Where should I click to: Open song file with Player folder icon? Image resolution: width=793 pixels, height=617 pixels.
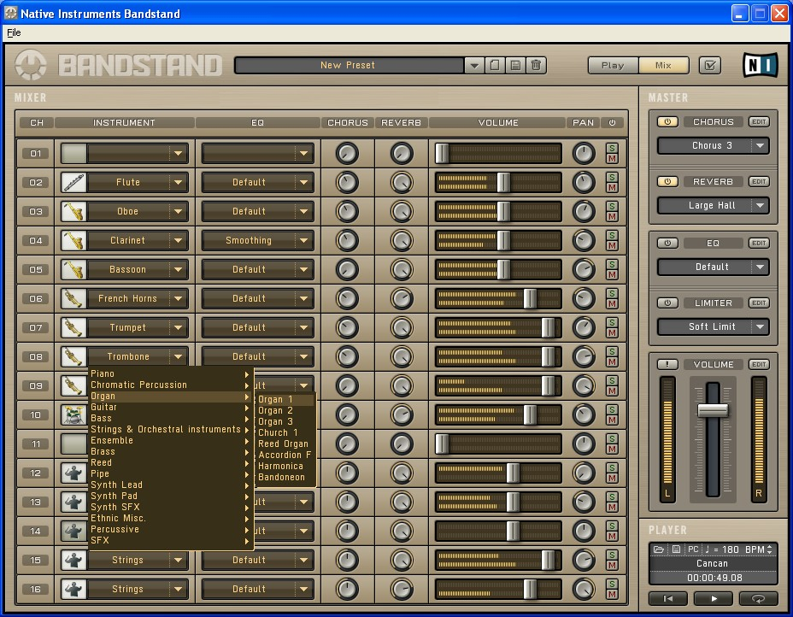click(x=659, y=549)
